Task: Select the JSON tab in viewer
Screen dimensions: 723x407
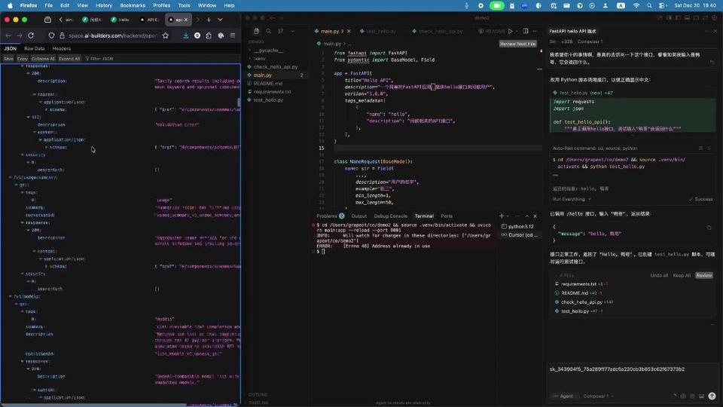Action: tap(10, 48)
